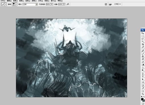Select the Gradient tool

[143, 65]
